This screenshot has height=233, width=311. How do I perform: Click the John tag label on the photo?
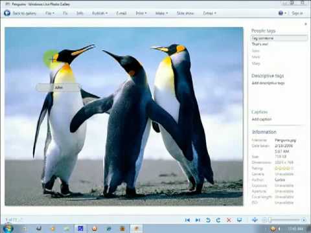[58, 87]
